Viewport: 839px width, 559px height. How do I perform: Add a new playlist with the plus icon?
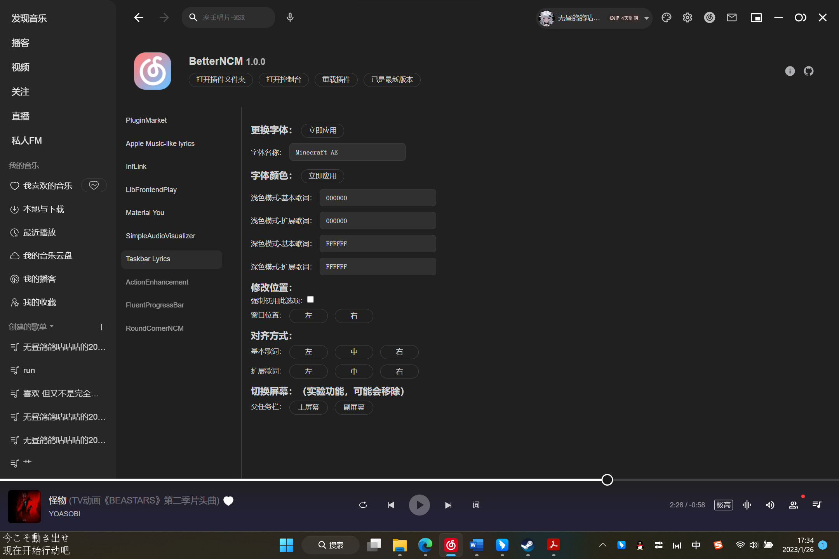[x=101, y=327]
